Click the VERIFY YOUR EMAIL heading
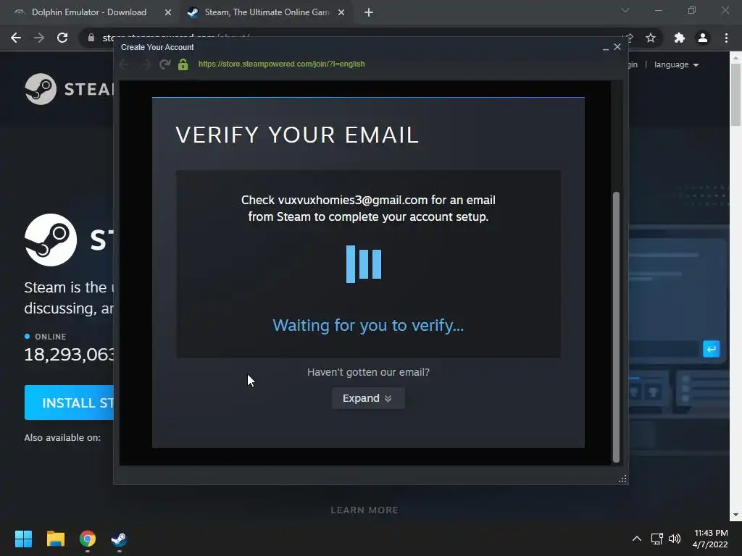 (297, 135)
